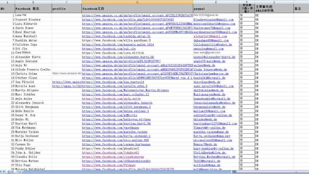Open the facebook.com/carmen.hurtmanns link

click(116, 144)
